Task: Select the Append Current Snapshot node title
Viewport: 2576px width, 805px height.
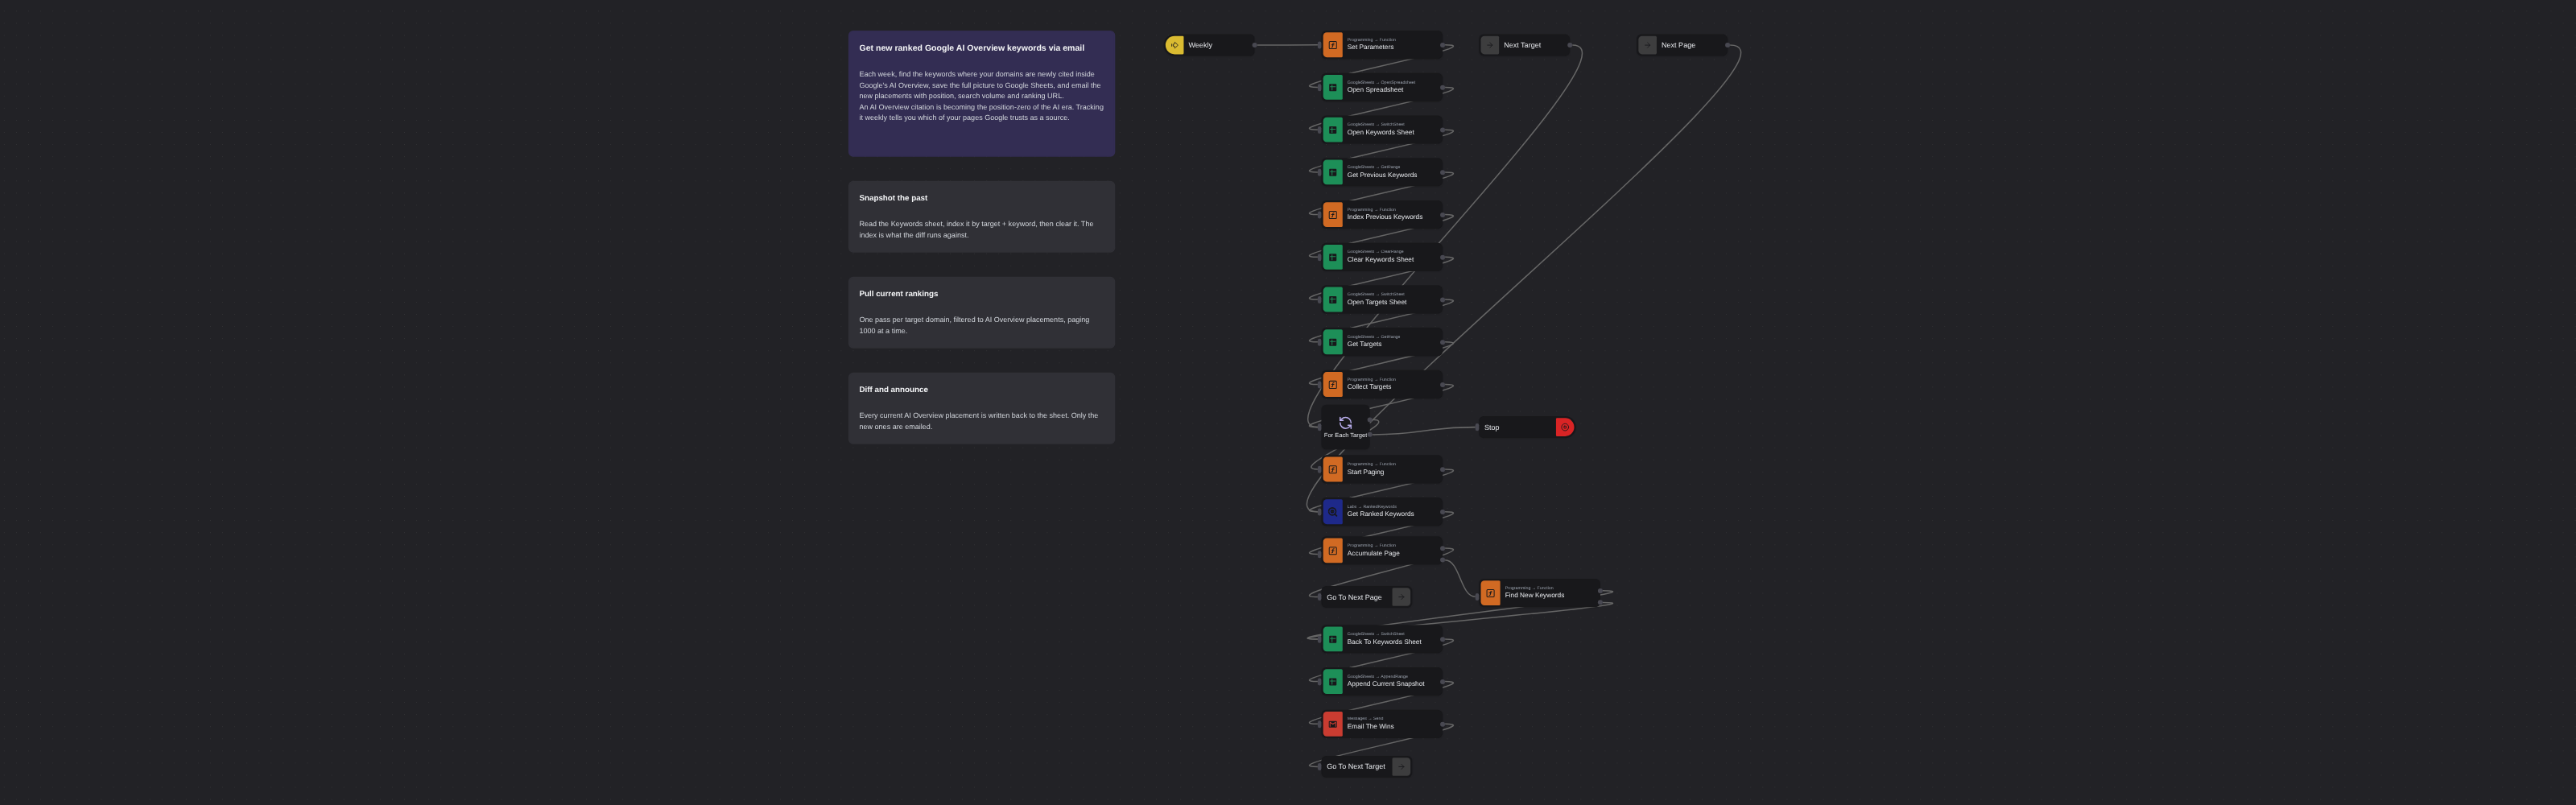Action: pyautogui.click(x=1385, y=684)
